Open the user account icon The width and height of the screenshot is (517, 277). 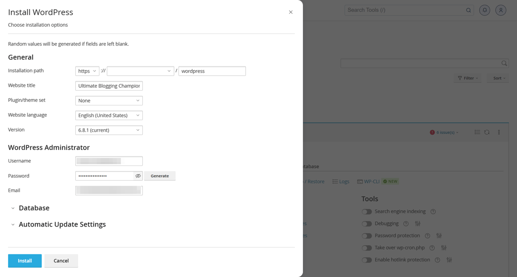[501, 10]
